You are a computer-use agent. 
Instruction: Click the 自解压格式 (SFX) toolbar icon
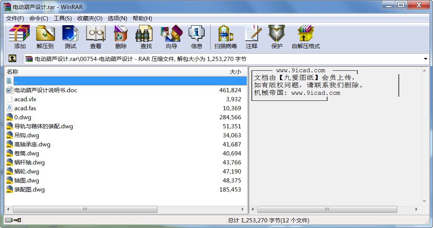pos(306,33)
